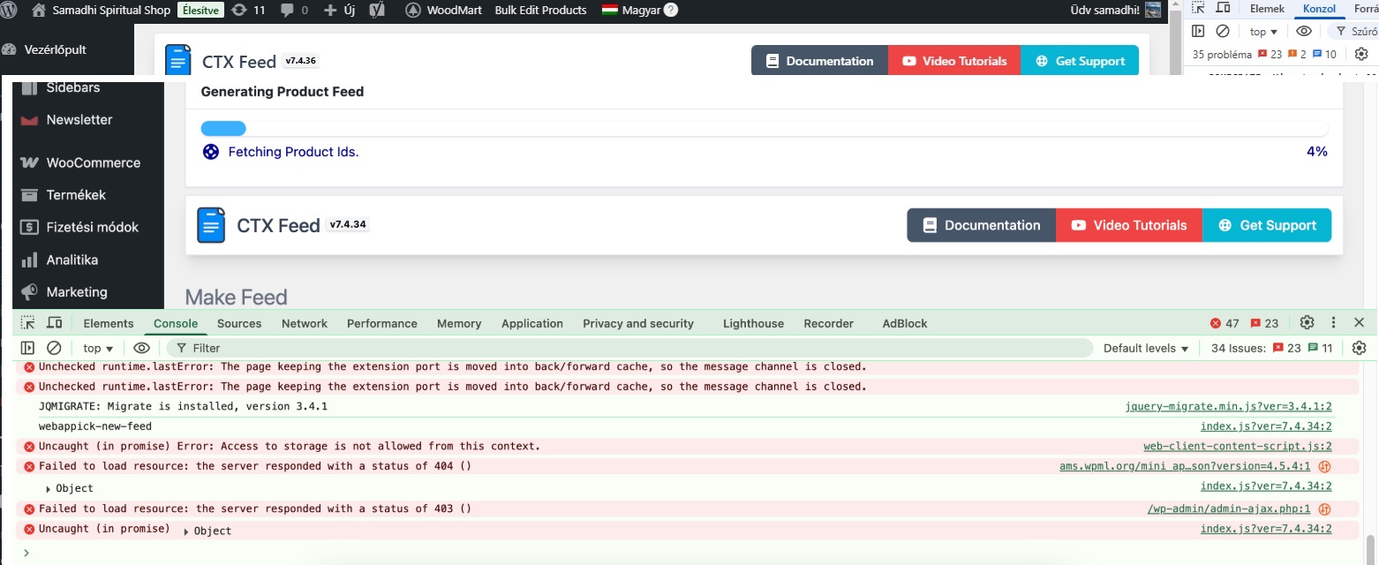Click the Newsletter envelope icon in sidebar

click(x=29, y=120)
